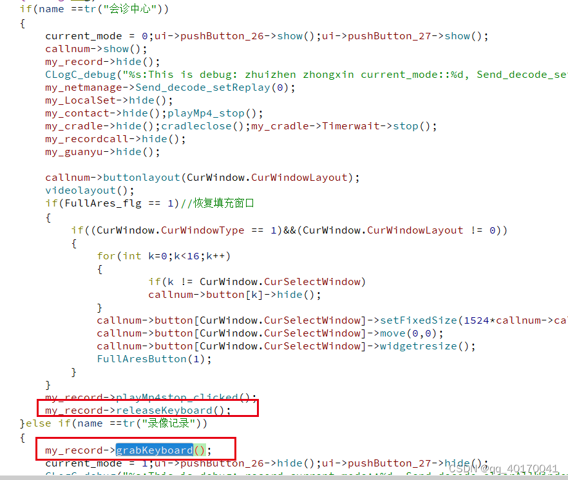Click the highlighted grabKeyboard text
The width and height of the screenshot is (568, 480).
pos(155,450)
